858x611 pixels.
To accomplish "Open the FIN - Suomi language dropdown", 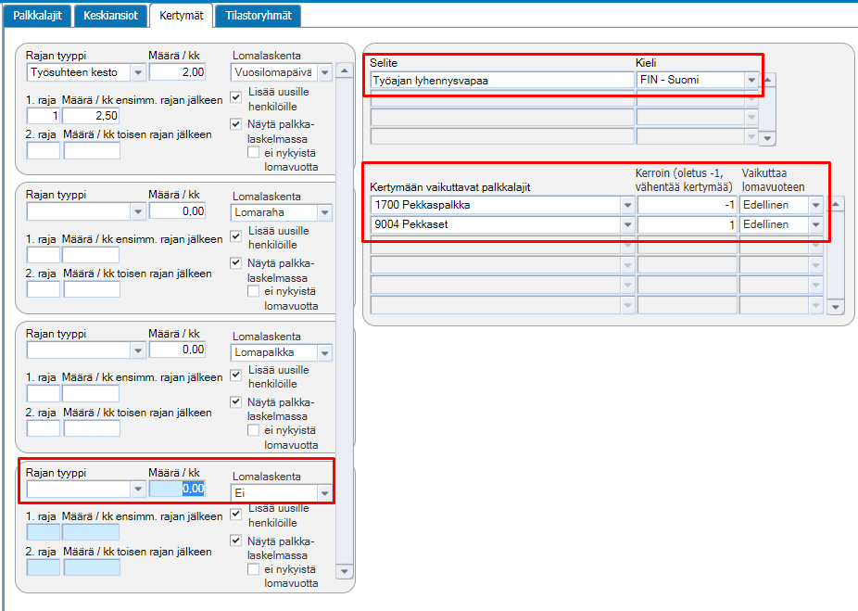I will (x=751, y=80).
